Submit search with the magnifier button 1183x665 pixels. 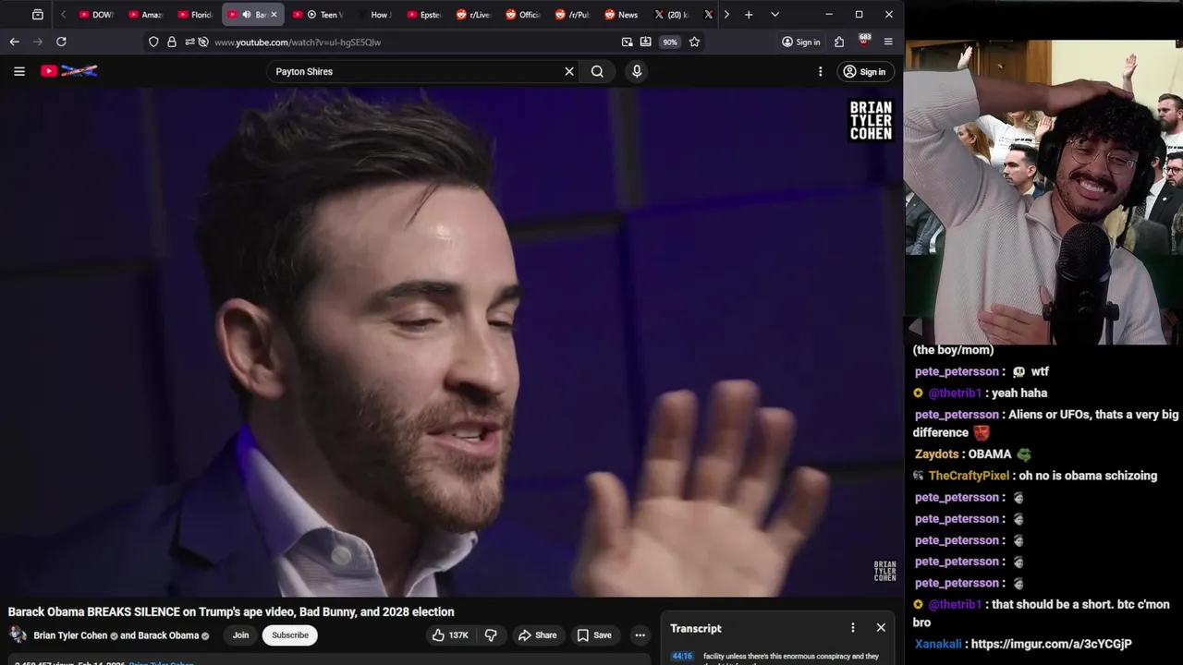click(x=597, y=71)
